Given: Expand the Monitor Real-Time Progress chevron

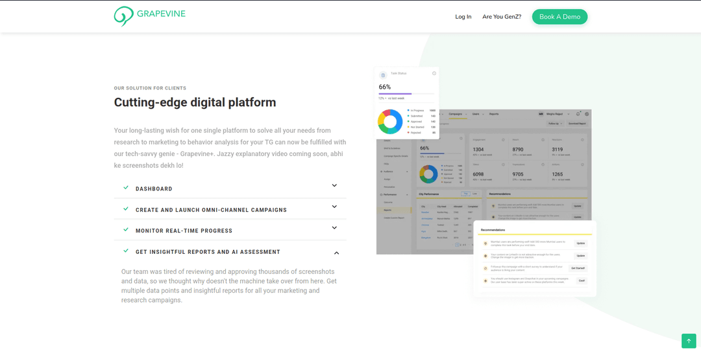Looking at the screenshot, I should point(334,228).
